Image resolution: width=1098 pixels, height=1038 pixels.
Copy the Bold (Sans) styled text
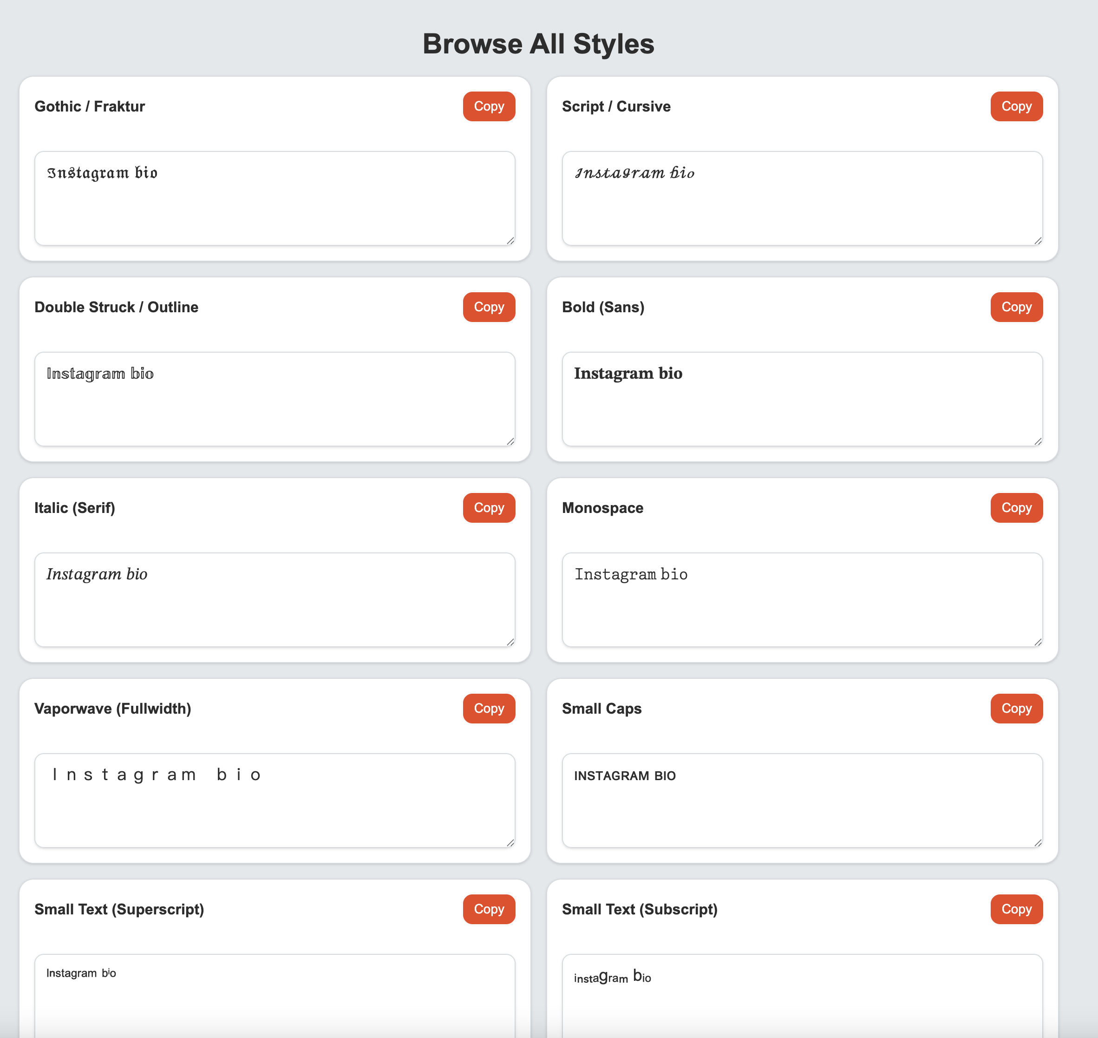[1016, 307]
